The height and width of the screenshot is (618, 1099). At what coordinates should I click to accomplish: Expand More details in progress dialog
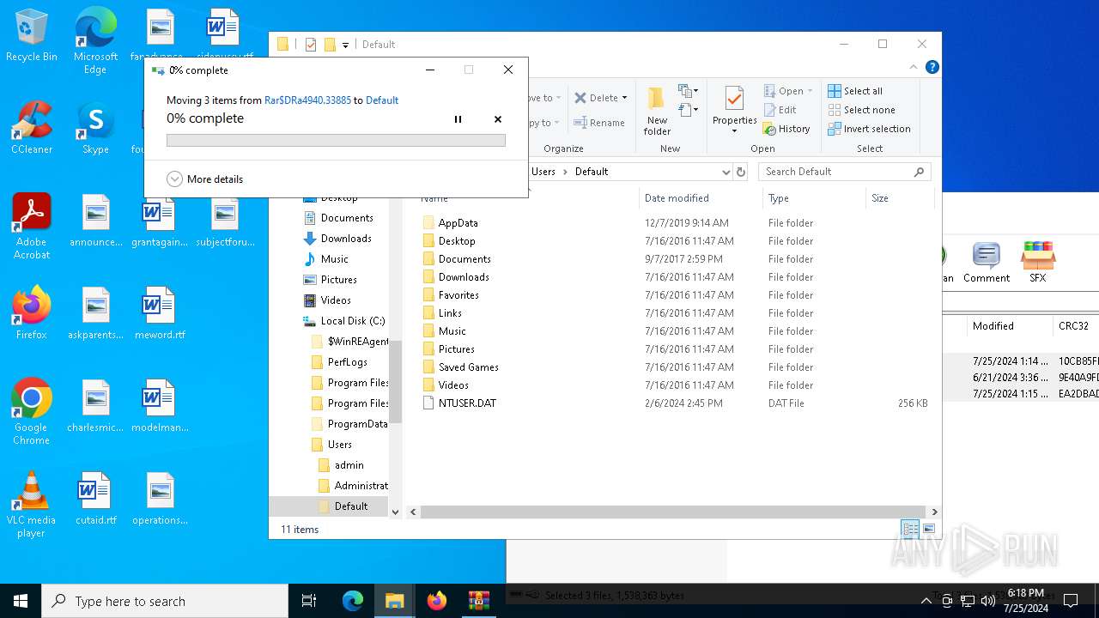click(205, 179)
